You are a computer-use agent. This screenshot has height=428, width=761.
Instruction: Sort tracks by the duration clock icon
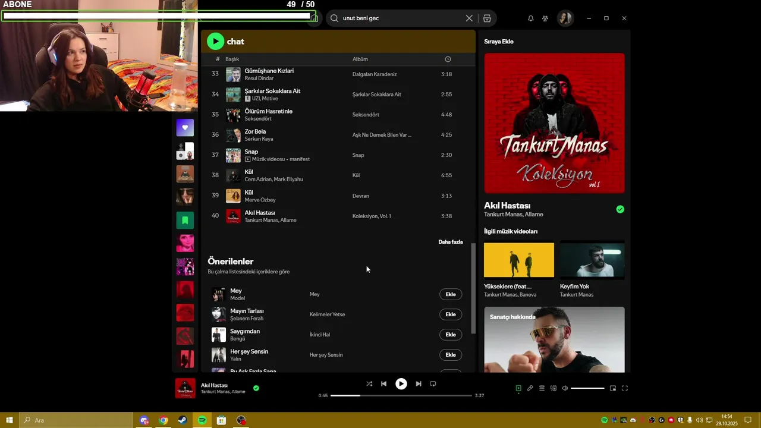coord(448,59)
